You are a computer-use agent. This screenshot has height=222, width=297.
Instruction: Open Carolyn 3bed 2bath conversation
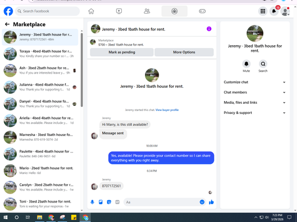pos(40,187)
